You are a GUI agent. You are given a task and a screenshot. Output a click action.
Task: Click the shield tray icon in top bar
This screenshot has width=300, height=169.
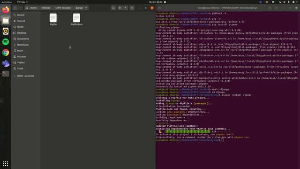click(x=273, y=2)
